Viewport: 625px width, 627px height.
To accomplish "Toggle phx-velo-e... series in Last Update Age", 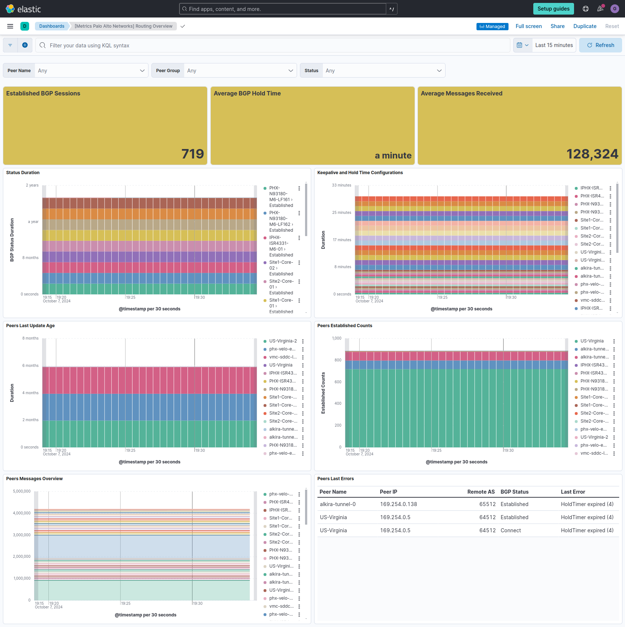I will (282, 349).
